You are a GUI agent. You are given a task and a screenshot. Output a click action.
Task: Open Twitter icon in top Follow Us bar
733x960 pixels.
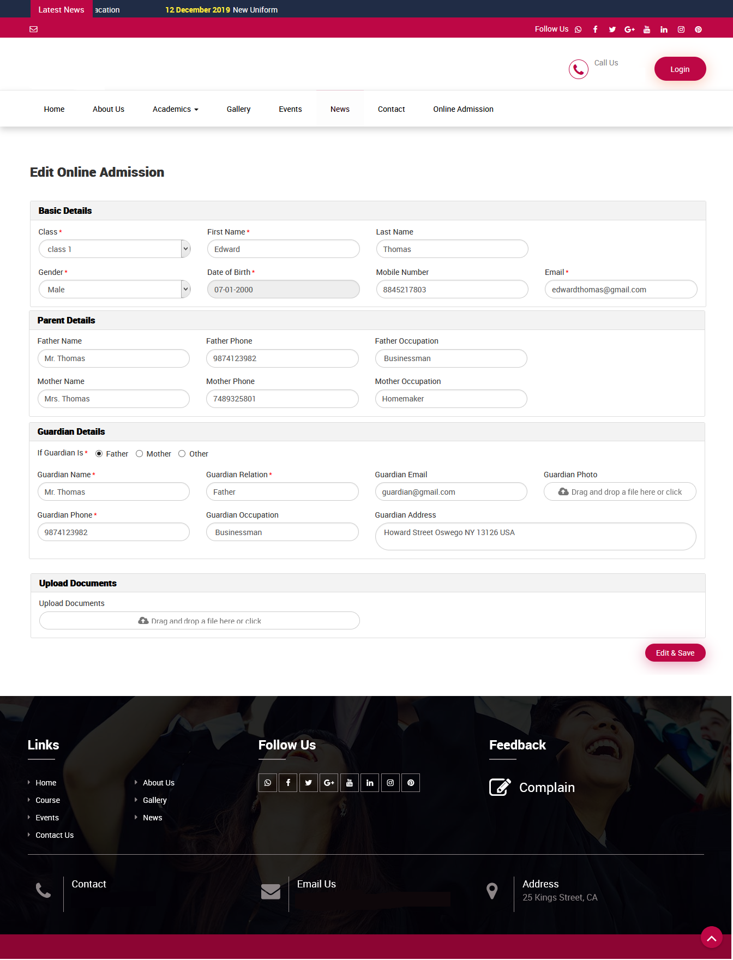(612, 29)
